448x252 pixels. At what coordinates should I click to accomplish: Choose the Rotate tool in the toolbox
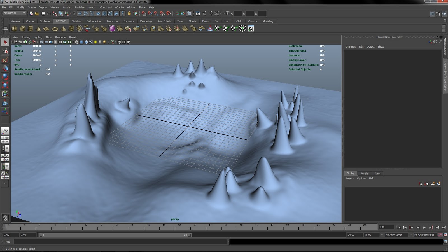pyautogui.click(x=5, y=76)
